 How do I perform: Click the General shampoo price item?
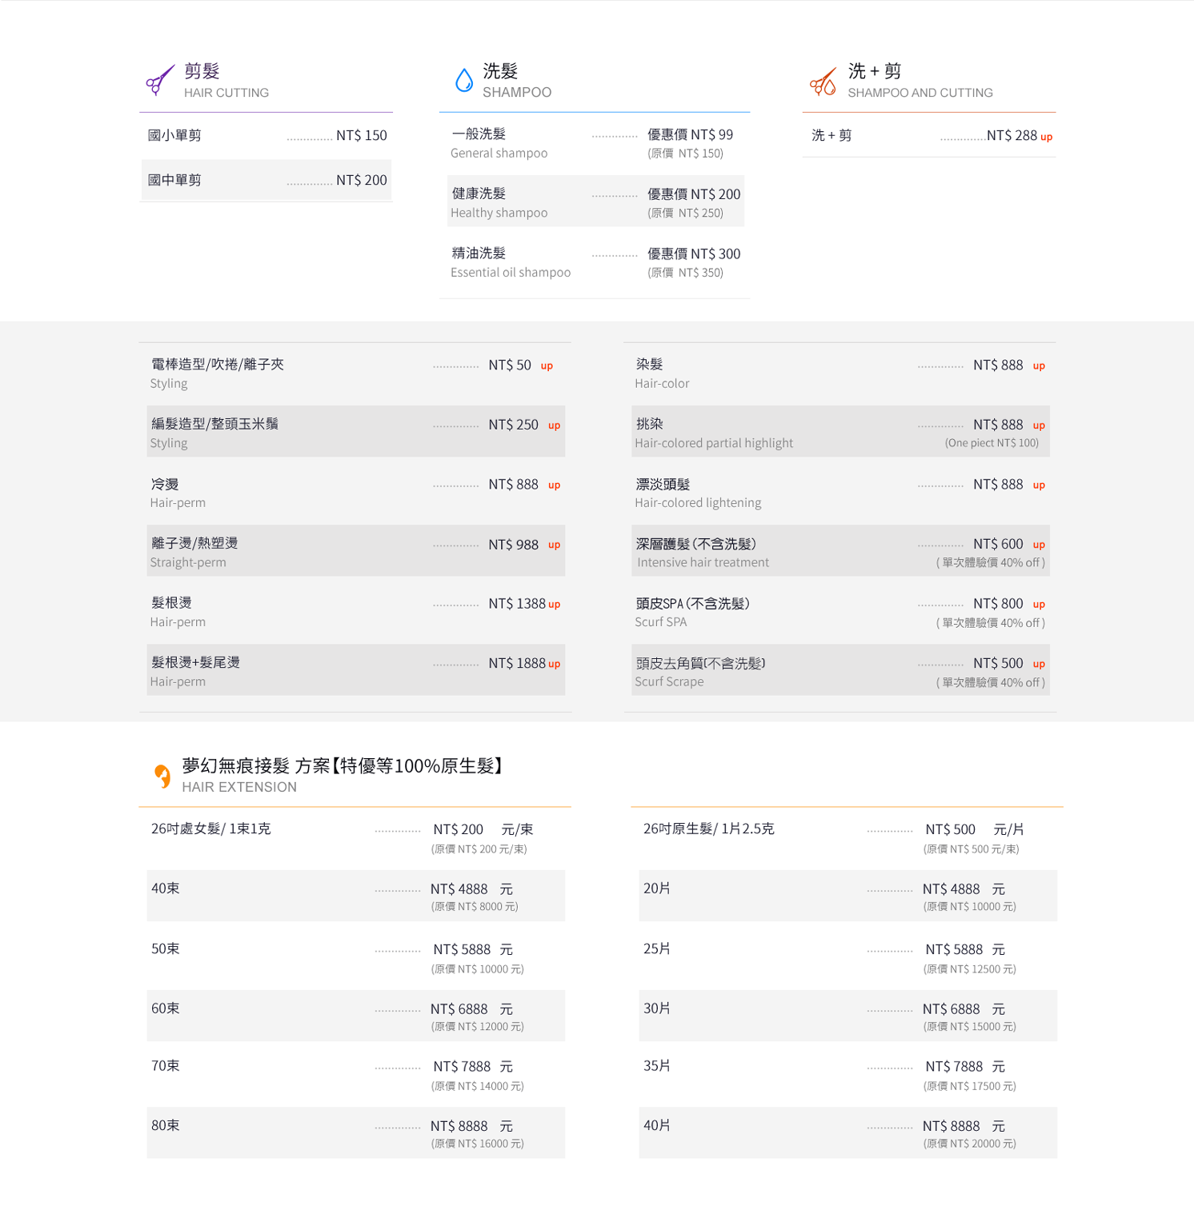[594, 143]
